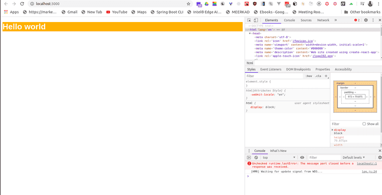Image resolution: width=382 pixels, height=195 pixels.
Task: Select the html breadcrumb item
Action: 249,63
